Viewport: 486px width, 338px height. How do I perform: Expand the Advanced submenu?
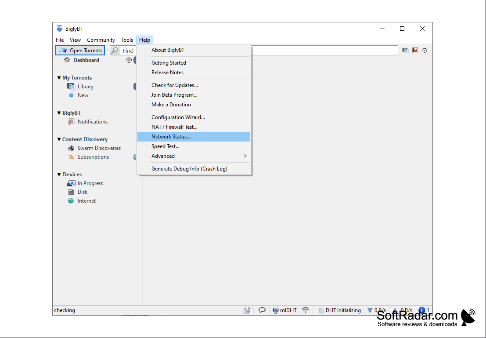click(x=194, y=156)
